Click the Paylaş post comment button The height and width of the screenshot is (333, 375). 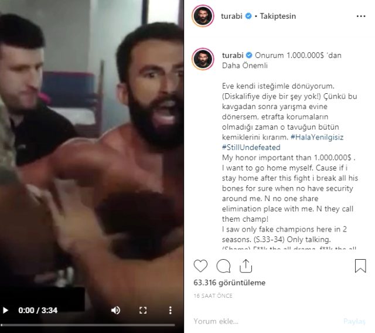pyautogui.click(x=354, y=321)
